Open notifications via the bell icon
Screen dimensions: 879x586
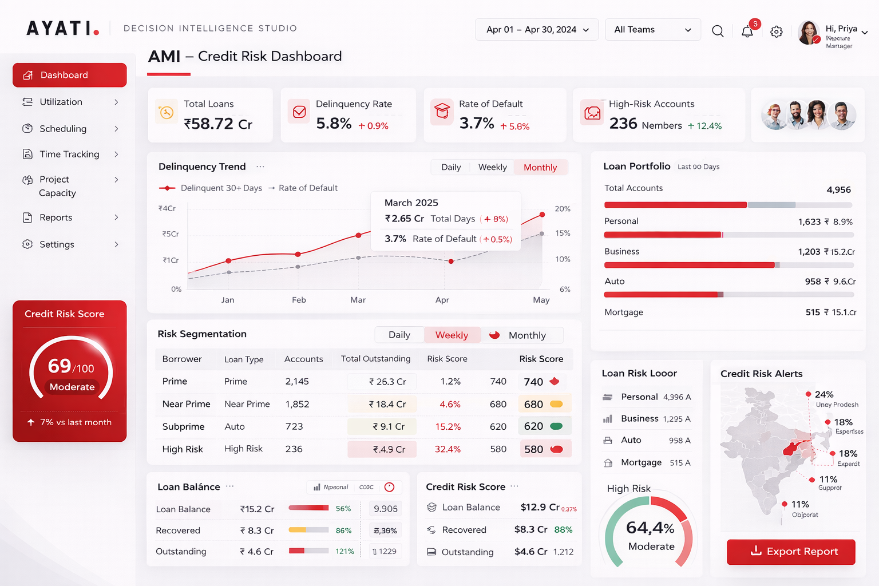tap(747, 31)
